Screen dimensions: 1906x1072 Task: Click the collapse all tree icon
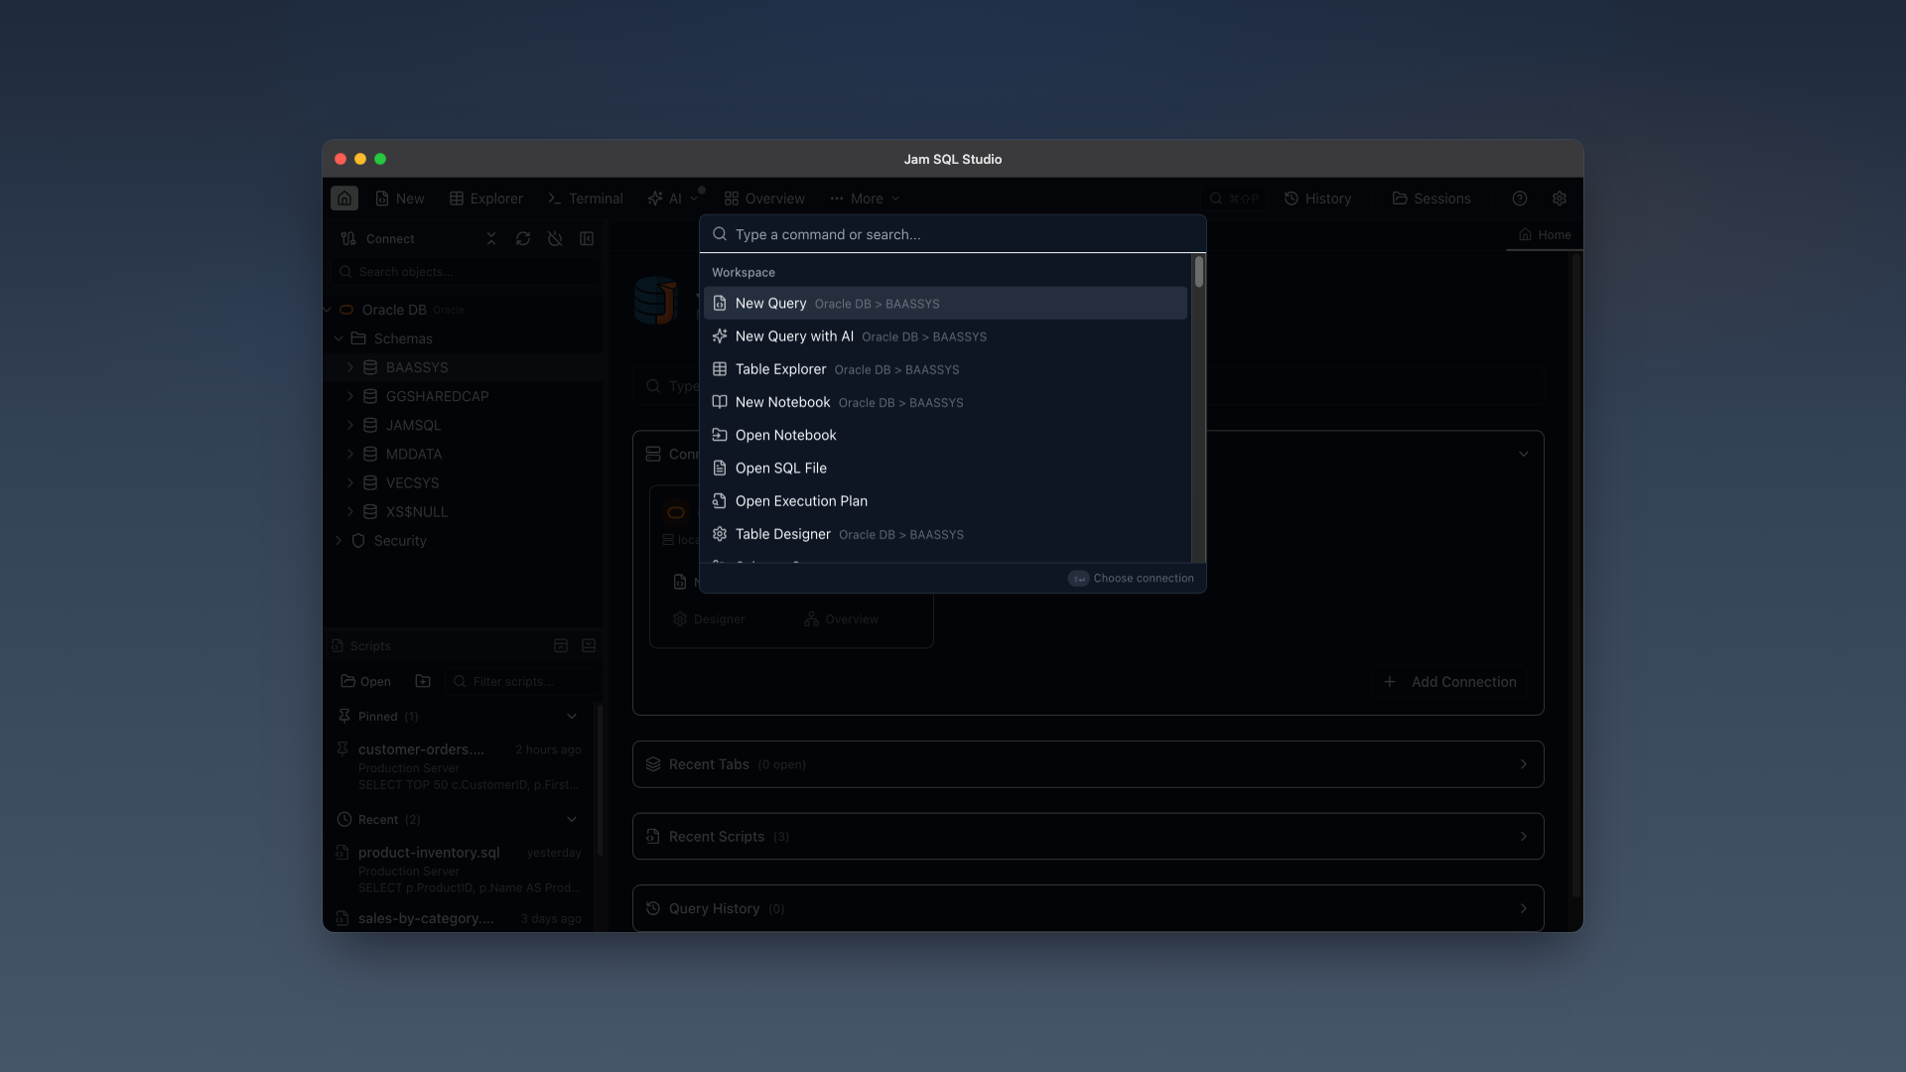coord(491,239)
